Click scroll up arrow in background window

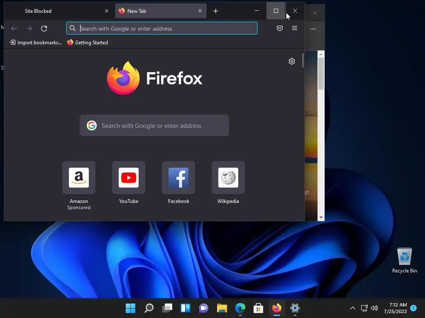point(321,54)
